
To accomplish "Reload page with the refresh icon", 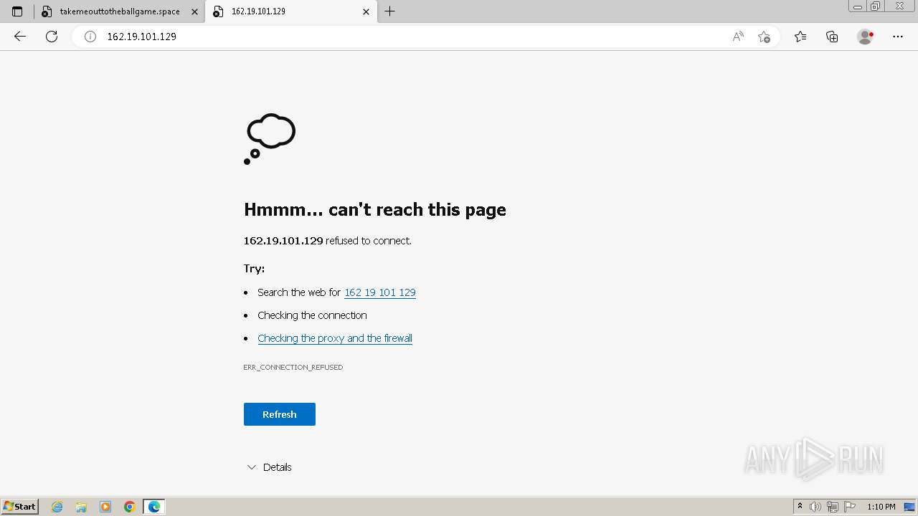I will [x=52, y=37].
